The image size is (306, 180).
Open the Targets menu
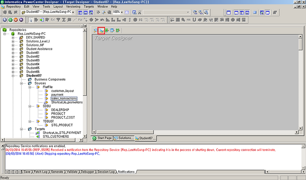tap(89, 6)
